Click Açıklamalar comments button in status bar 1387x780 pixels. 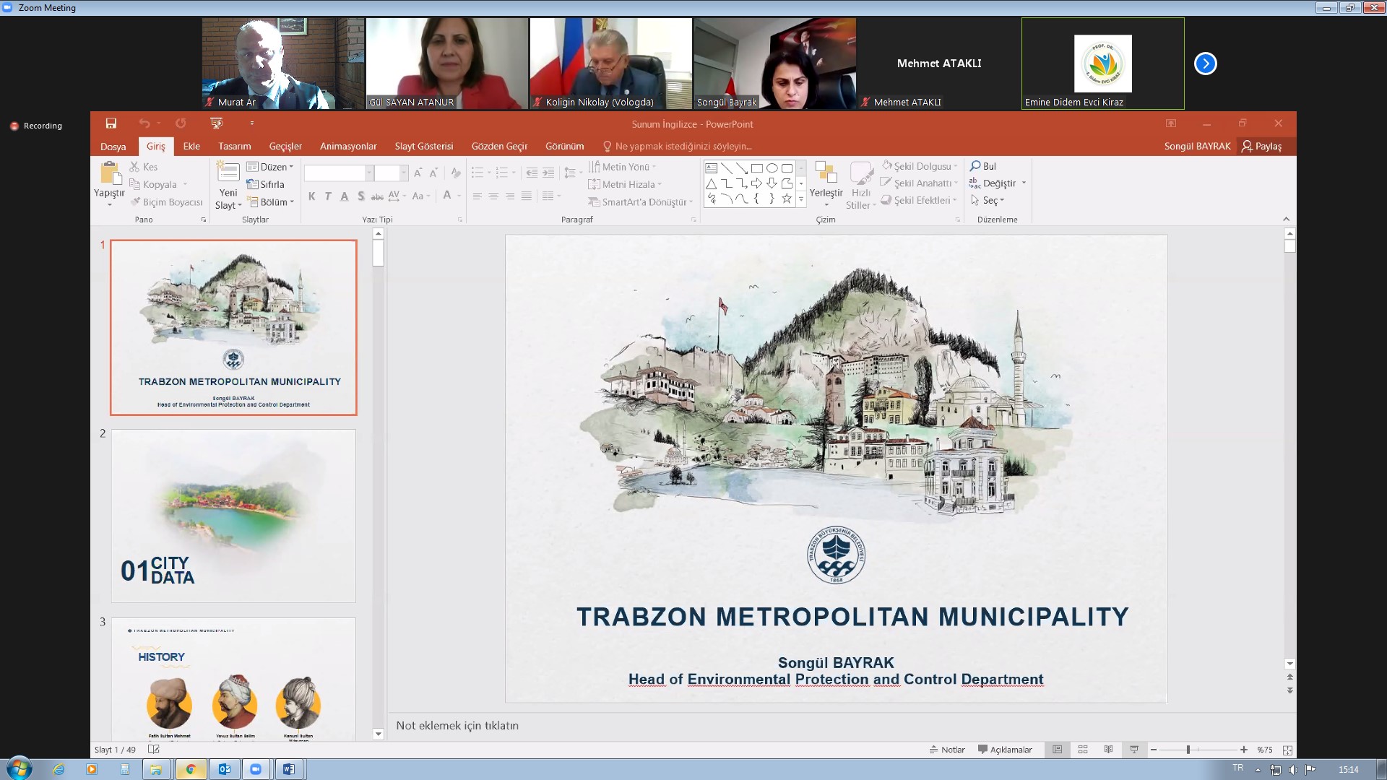click(x=1005, y=750)
